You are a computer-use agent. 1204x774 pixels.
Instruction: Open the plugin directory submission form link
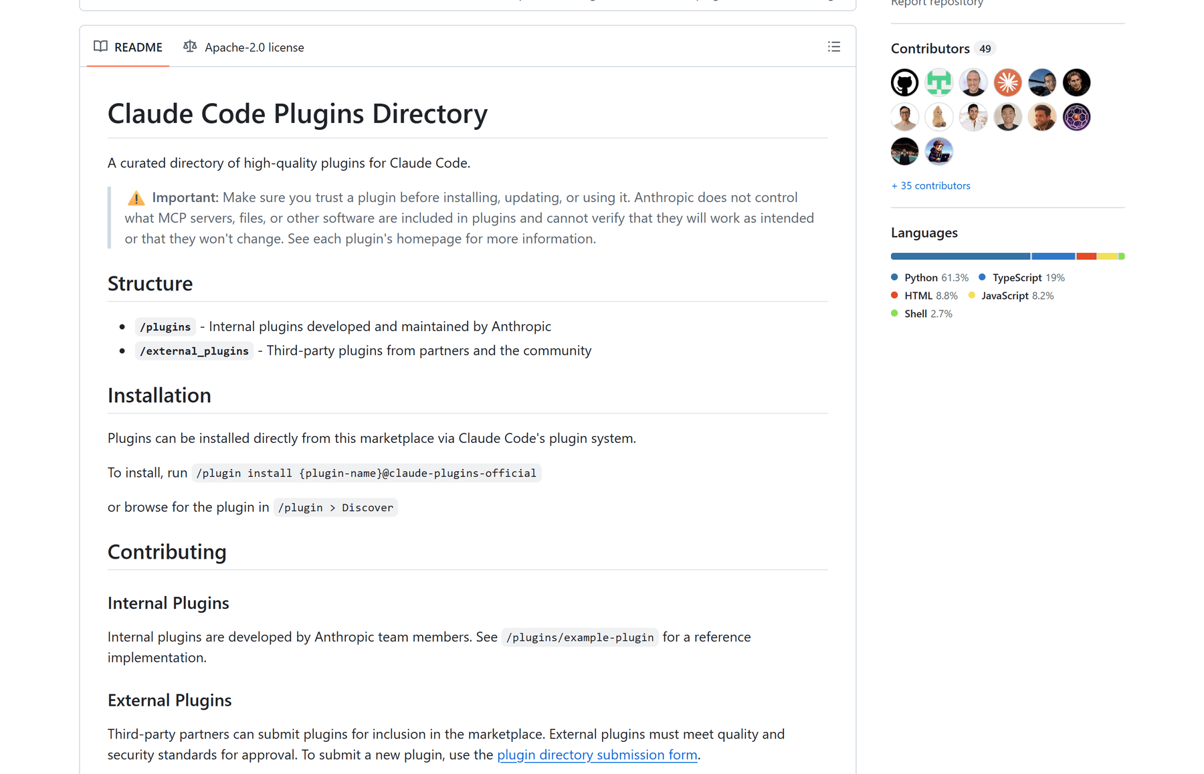(597, 755)
